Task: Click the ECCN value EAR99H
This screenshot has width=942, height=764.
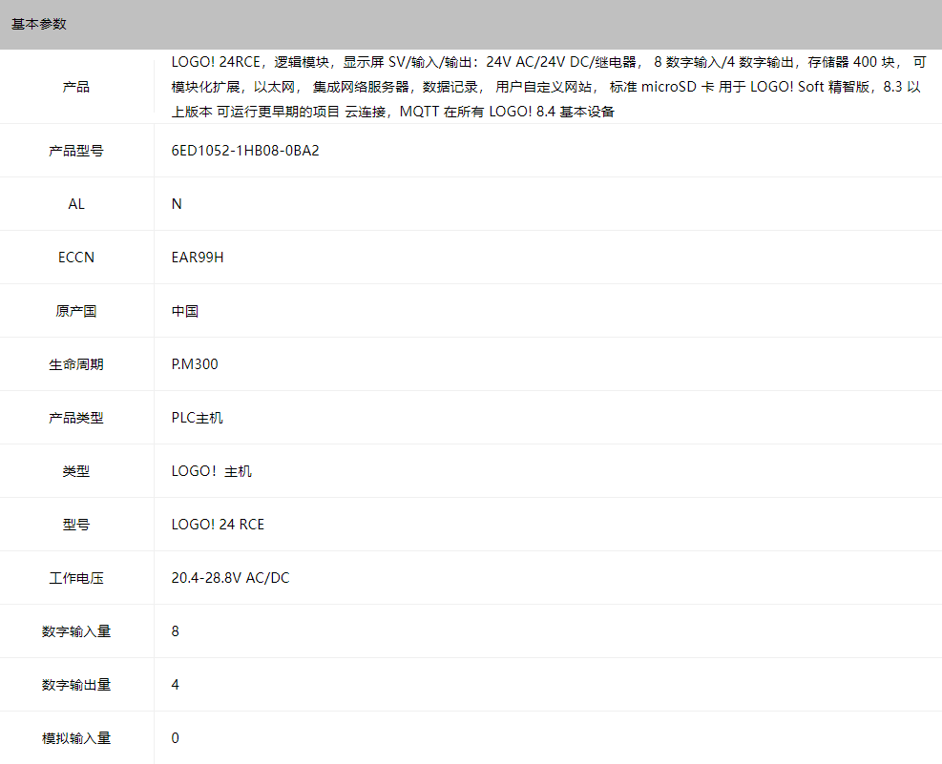Action: (198, 258)
